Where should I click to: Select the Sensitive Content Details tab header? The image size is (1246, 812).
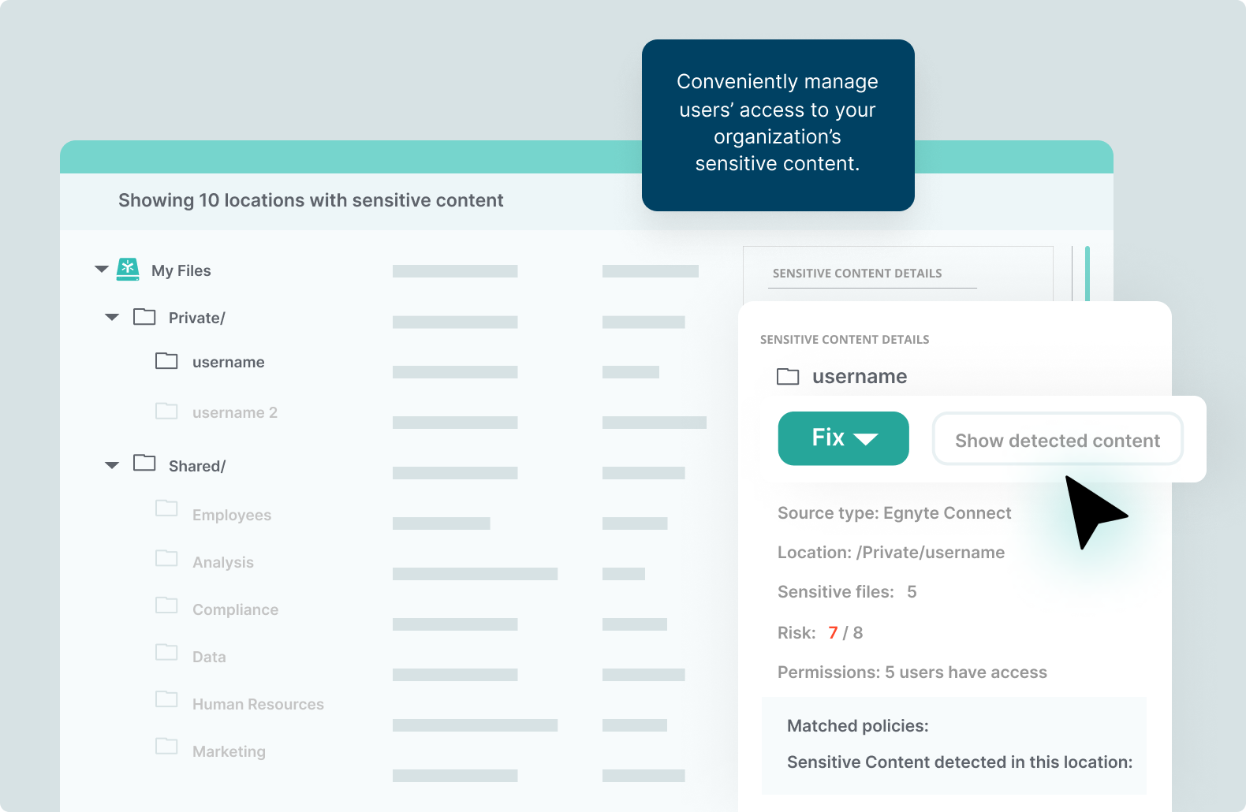pos(857,274)
